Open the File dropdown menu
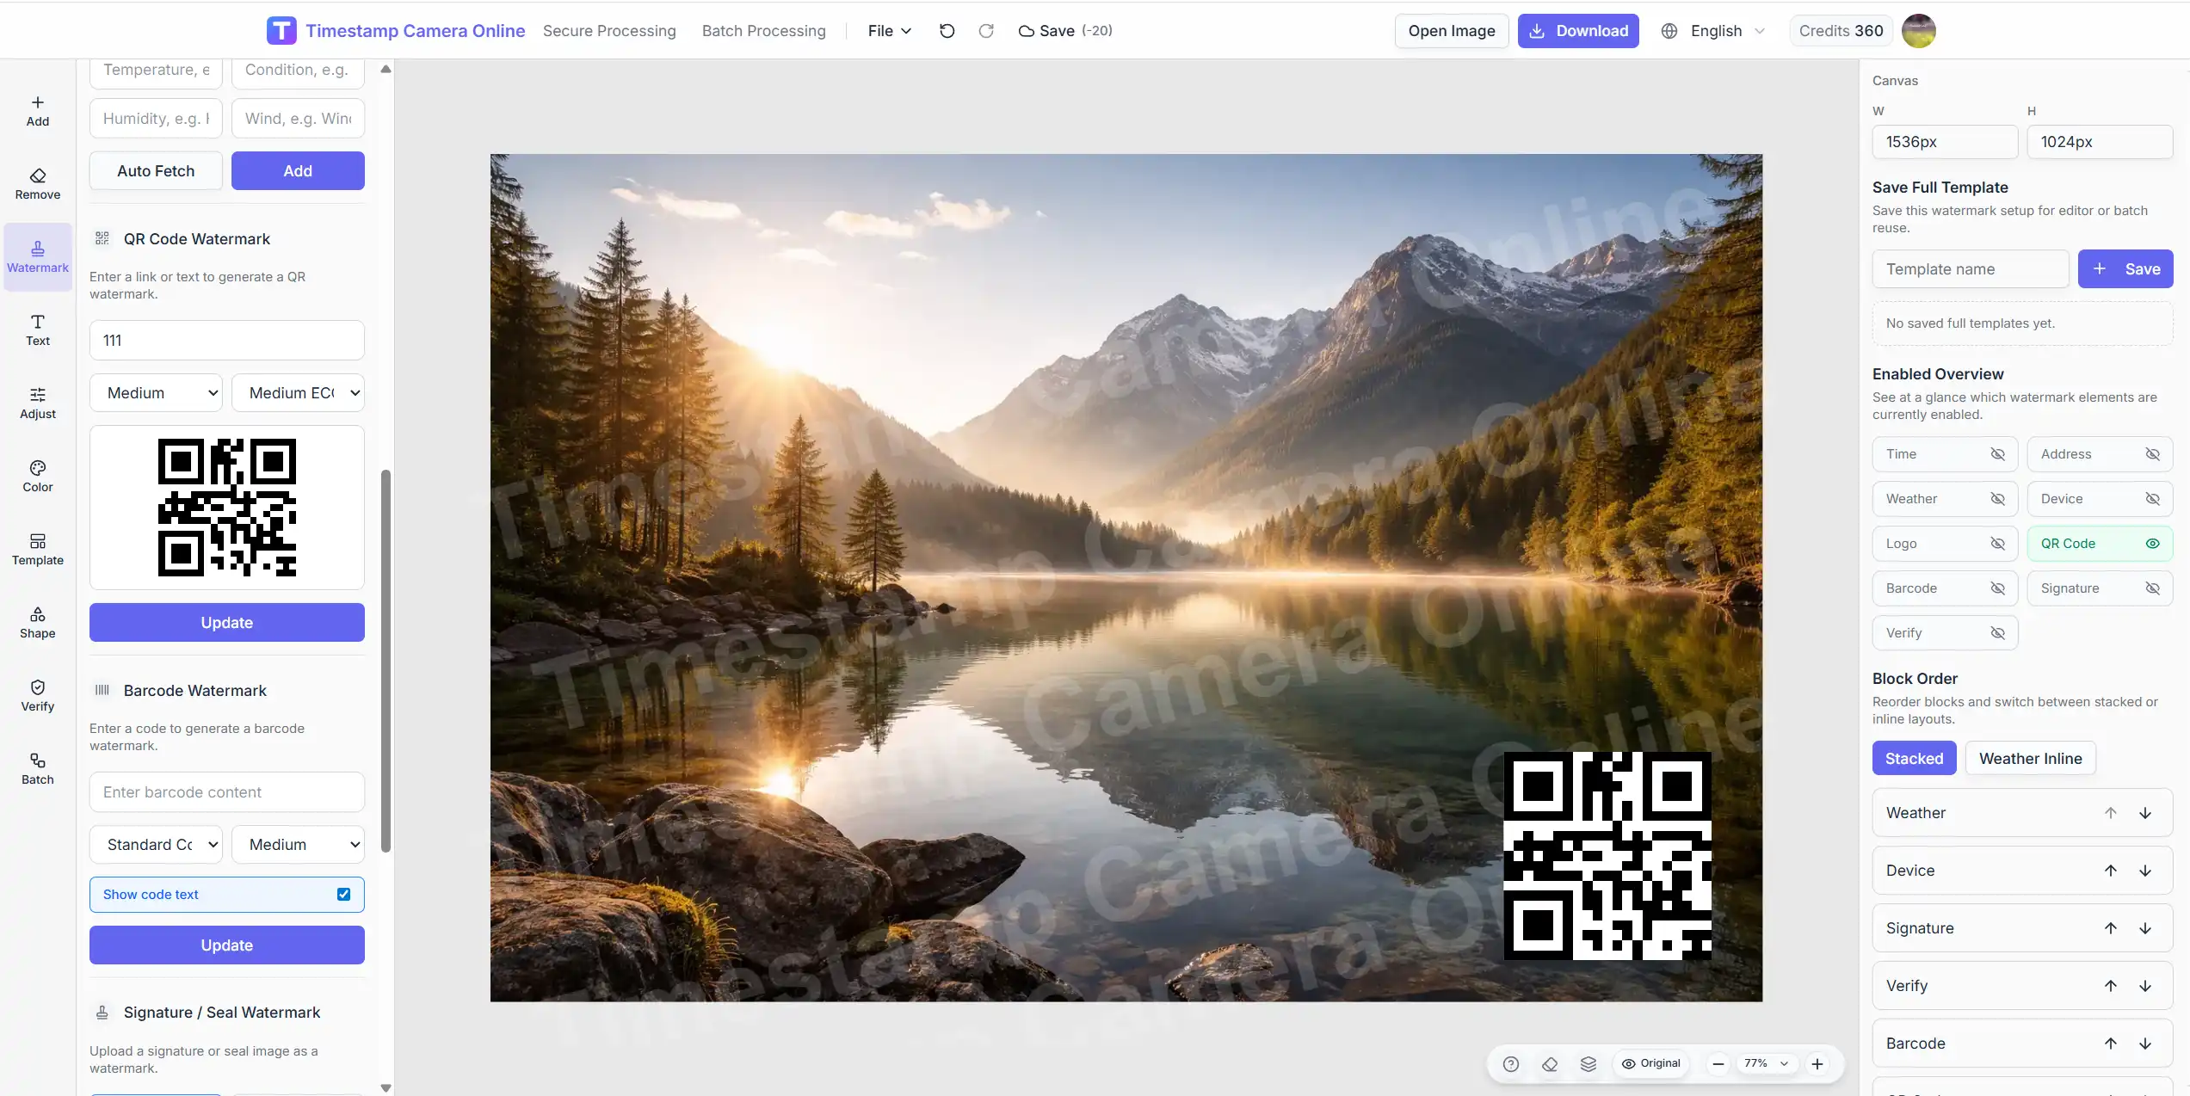Viewport: 2190px width, 1096px height. click(x=890, y=31)
